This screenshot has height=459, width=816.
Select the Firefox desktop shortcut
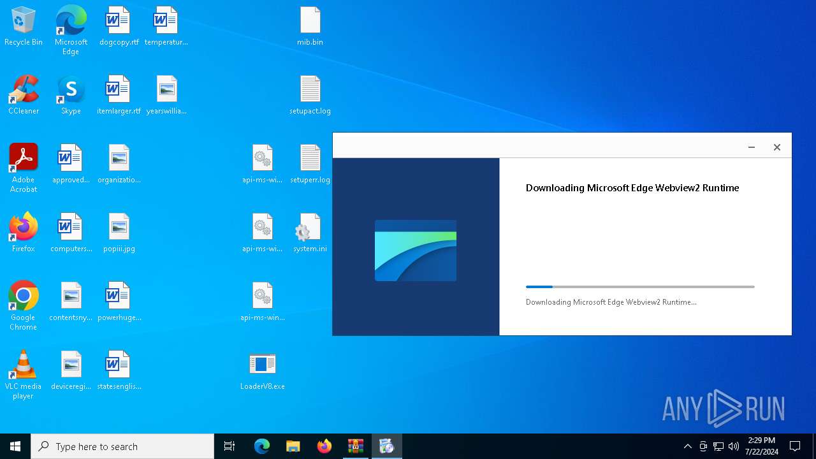tap(24, 233)
